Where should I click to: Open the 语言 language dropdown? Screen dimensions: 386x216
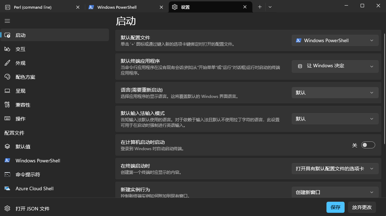[335, 93]
